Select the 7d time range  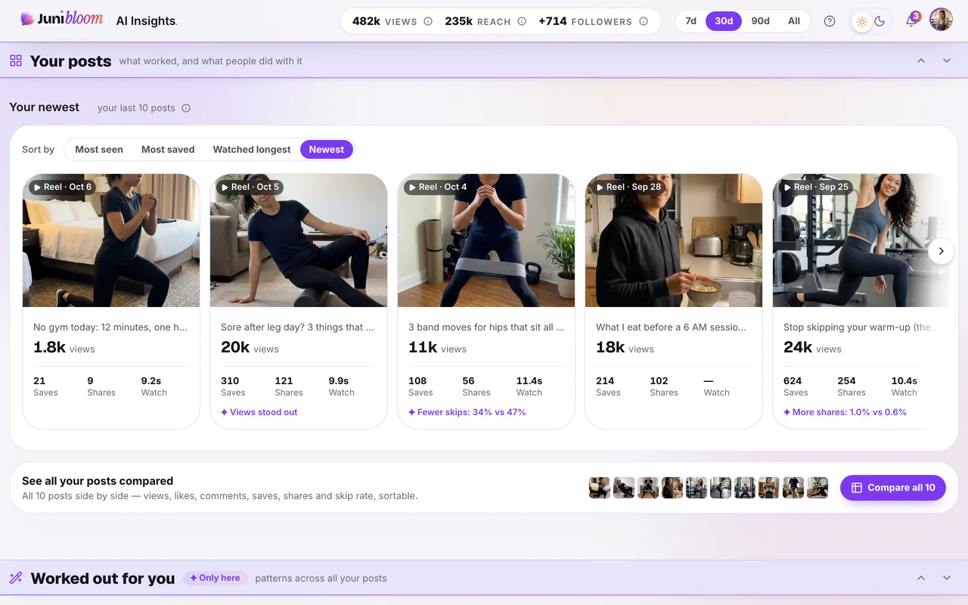pos(690,21)
